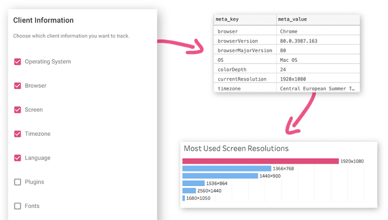Click the Mac OS value cell
The width and height of the screenshot is (388, 220).
(x=318, y=60)
